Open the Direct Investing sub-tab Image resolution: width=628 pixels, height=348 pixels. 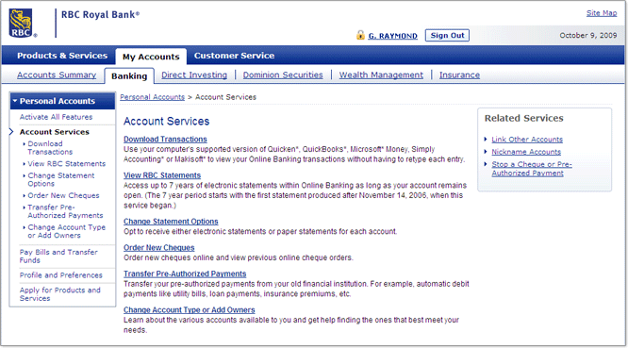pyautogui.click(x=194, y=75)
